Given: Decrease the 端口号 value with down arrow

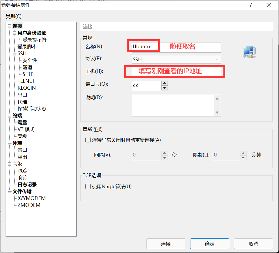Looking at the screenshot, I should point(165,88).
